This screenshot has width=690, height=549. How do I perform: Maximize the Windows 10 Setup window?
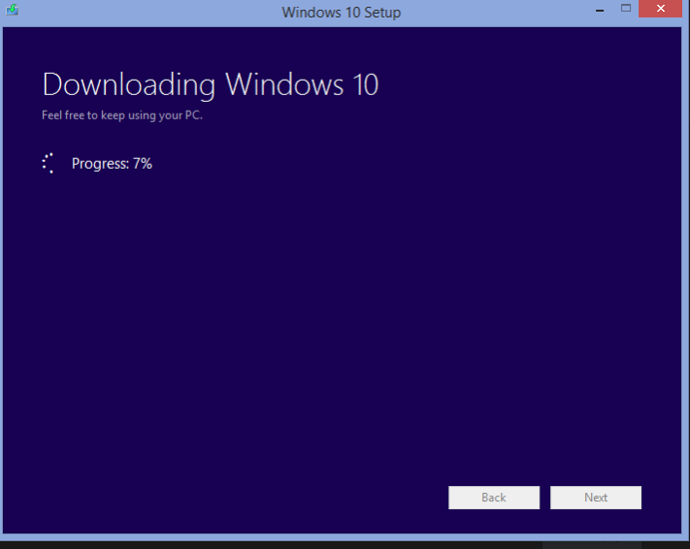coord(626,8)
